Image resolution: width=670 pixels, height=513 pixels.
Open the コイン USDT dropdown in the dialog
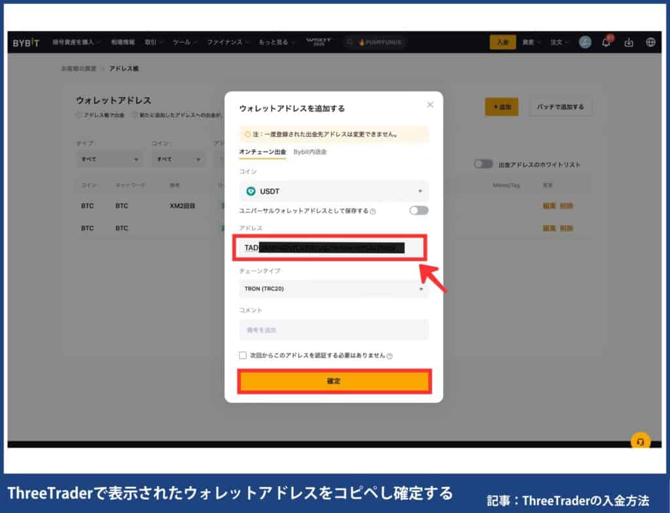point(334,191)
